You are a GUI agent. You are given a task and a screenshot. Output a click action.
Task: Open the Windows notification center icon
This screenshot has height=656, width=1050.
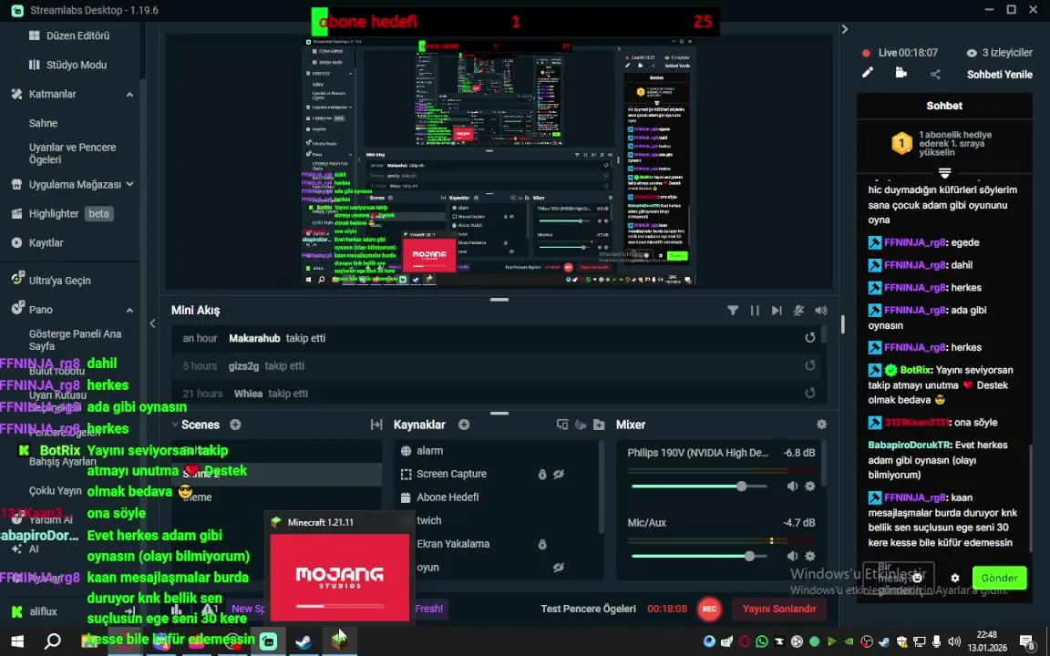click(1028, 641)
